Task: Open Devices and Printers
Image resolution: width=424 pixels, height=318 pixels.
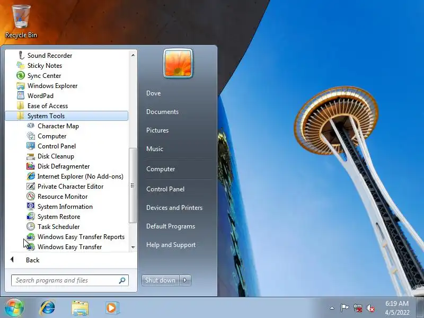Action: pyautogui.click(x=174, y=207)
